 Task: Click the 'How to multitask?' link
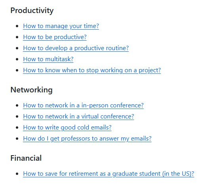pos(48,59)
